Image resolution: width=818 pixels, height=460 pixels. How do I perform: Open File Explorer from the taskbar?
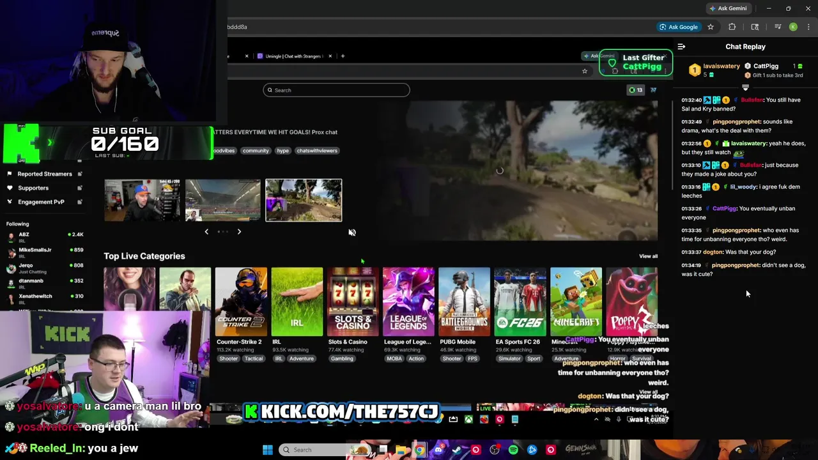(x=401, y=450)
